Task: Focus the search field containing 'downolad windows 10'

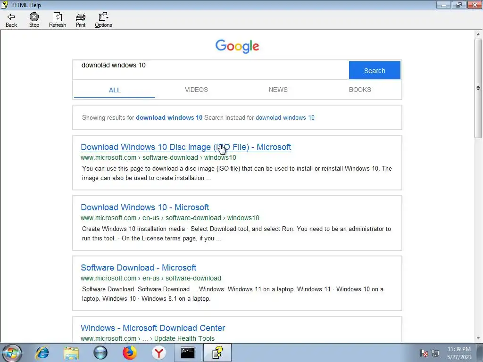Action: 211,70
